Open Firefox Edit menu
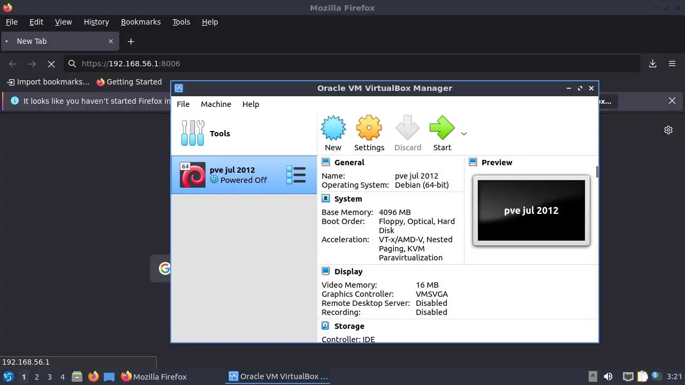The width and height of the screenshot is (685, 385). tap(36, 22)
